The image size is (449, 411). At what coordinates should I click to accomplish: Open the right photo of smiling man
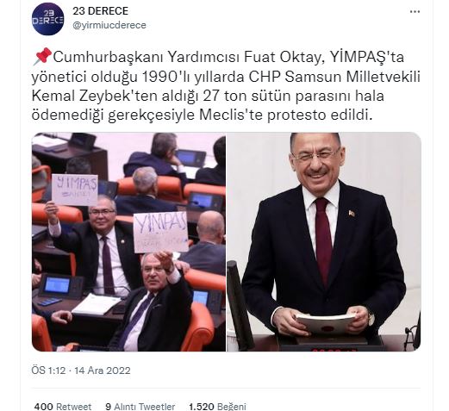[324, 241]
